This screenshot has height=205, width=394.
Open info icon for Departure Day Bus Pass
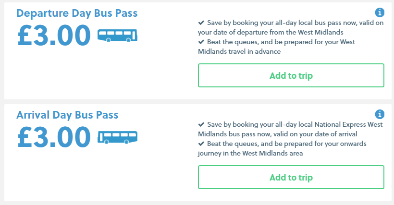click(380, 12)
